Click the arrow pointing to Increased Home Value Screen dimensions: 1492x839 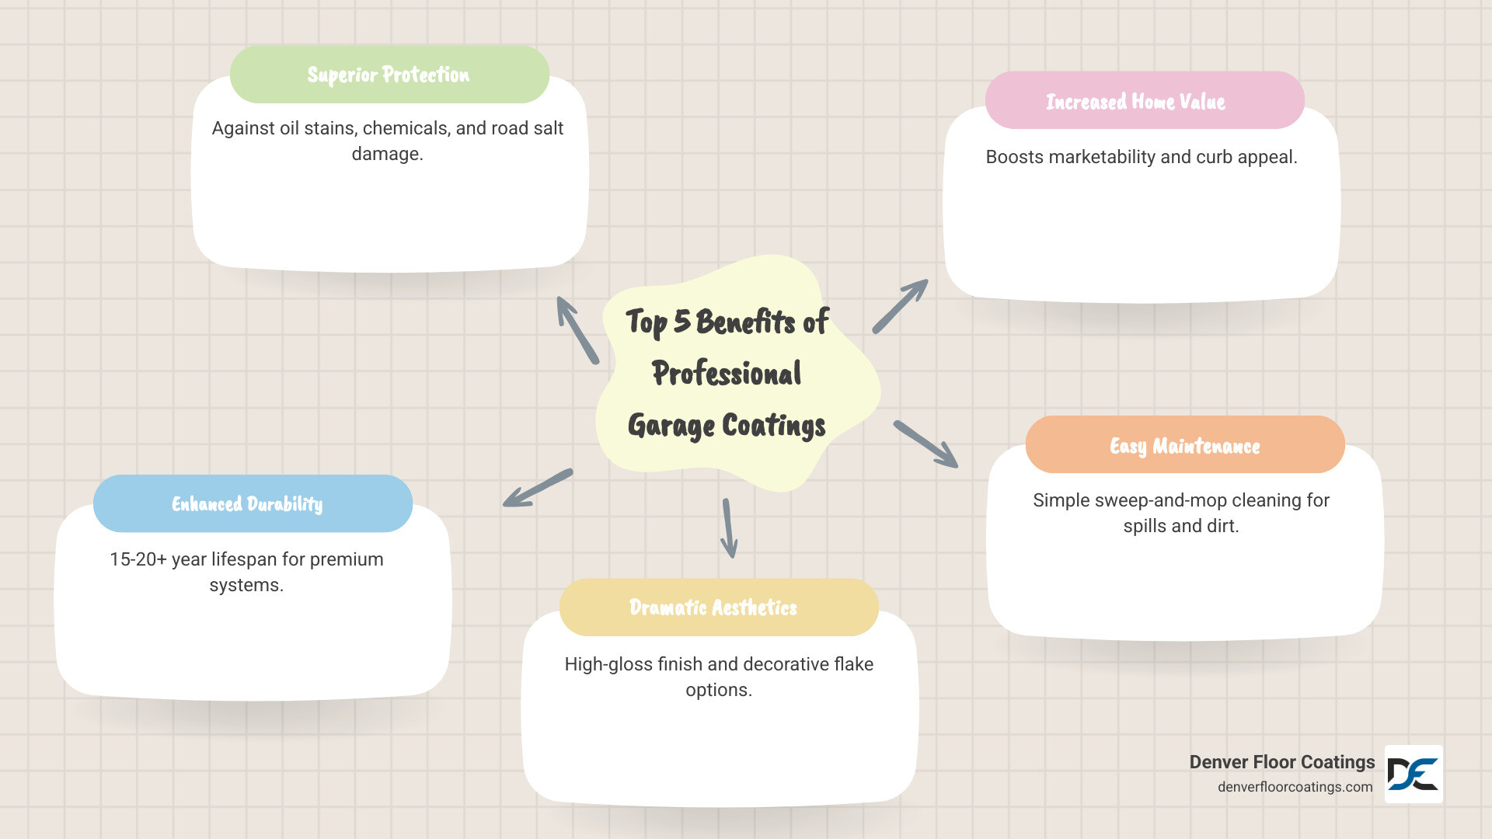point(900,307)
